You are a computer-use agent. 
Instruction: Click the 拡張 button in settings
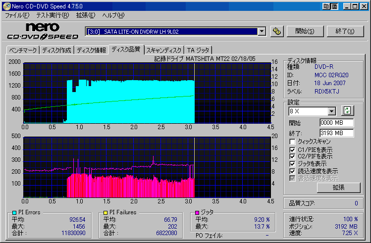pyautogui.click(x=339, y=188)
